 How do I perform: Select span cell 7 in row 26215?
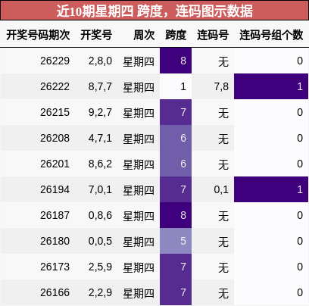(176, 112)
